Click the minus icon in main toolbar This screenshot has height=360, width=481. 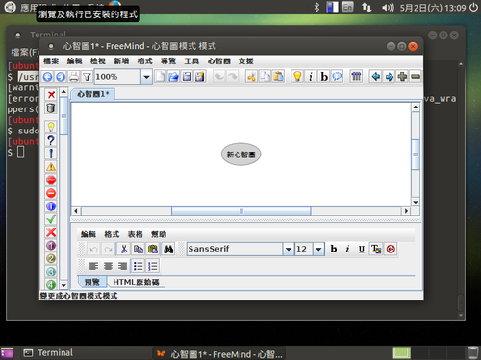click(x=416, y=77)
